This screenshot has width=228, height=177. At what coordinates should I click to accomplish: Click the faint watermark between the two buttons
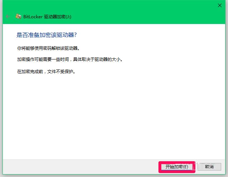coord(195,167)
